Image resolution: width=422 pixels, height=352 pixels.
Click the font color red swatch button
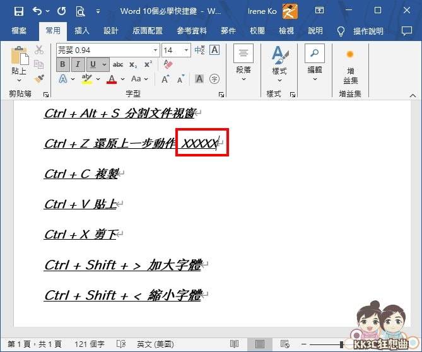(x=112, y=79)
